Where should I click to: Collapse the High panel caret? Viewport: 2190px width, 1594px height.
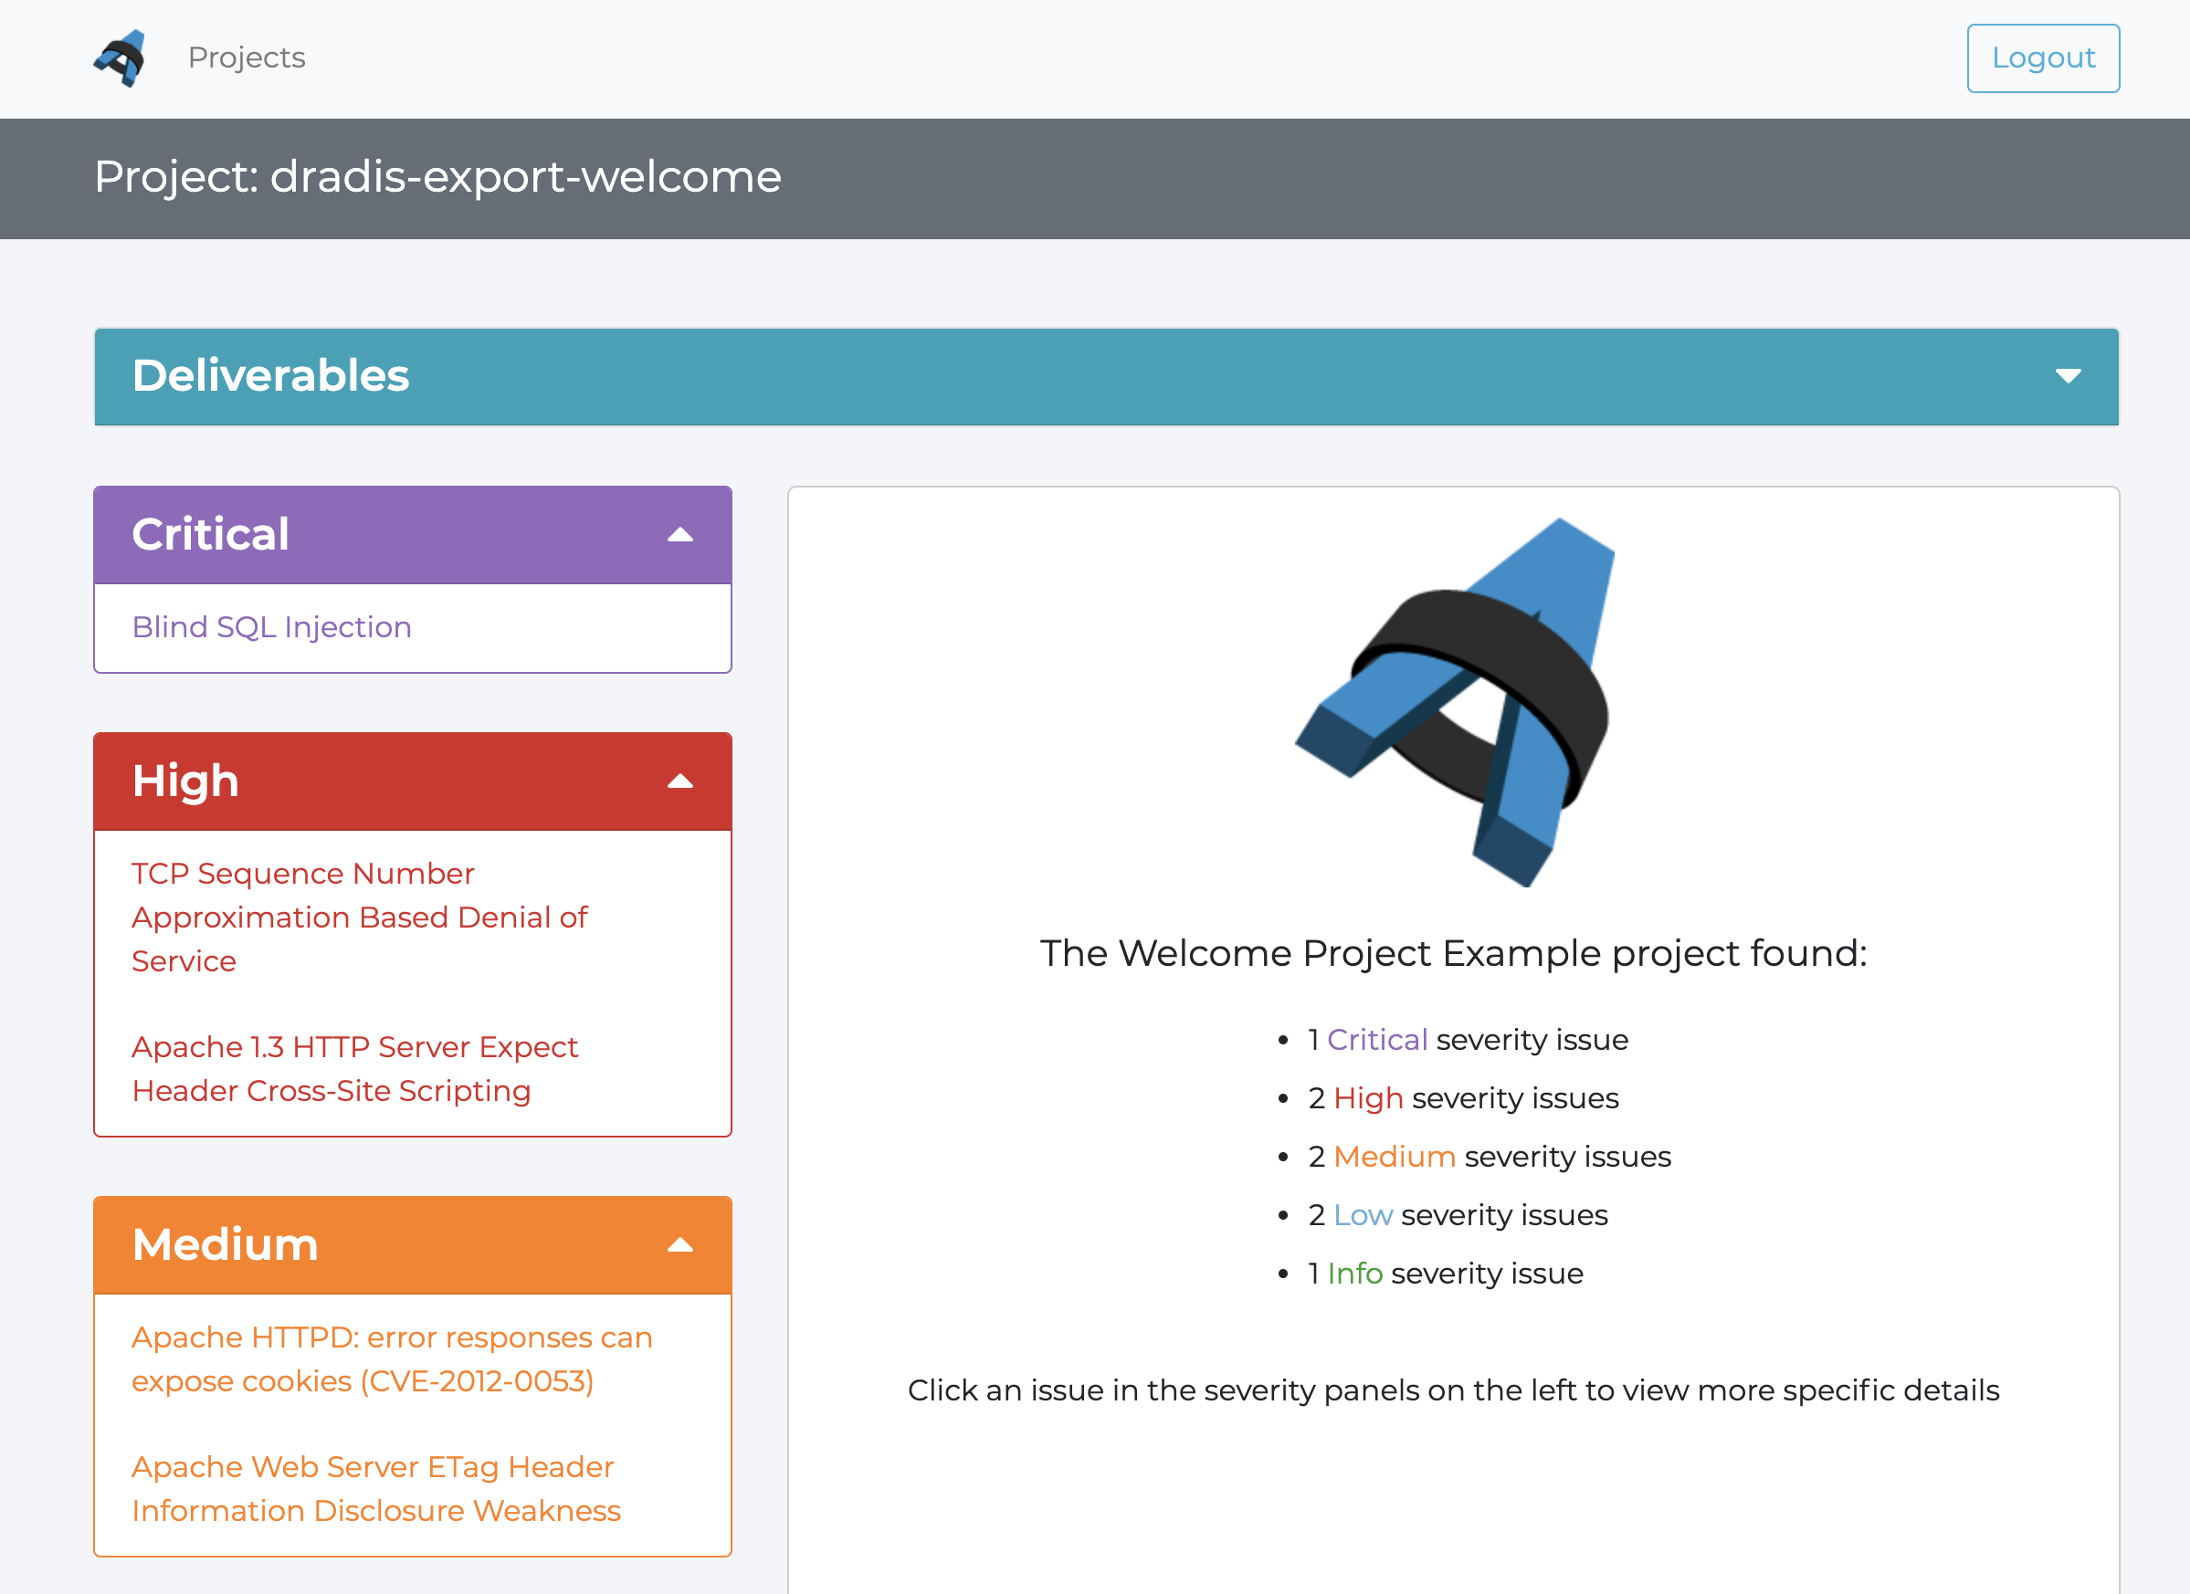679,781
